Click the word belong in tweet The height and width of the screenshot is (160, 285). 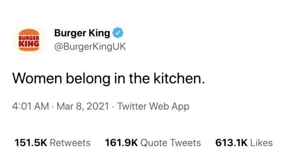(x=88, y=79)
